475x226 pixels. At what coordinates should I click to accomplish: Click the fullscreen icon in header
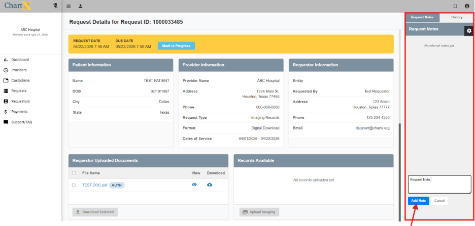(x=455, y=6)
